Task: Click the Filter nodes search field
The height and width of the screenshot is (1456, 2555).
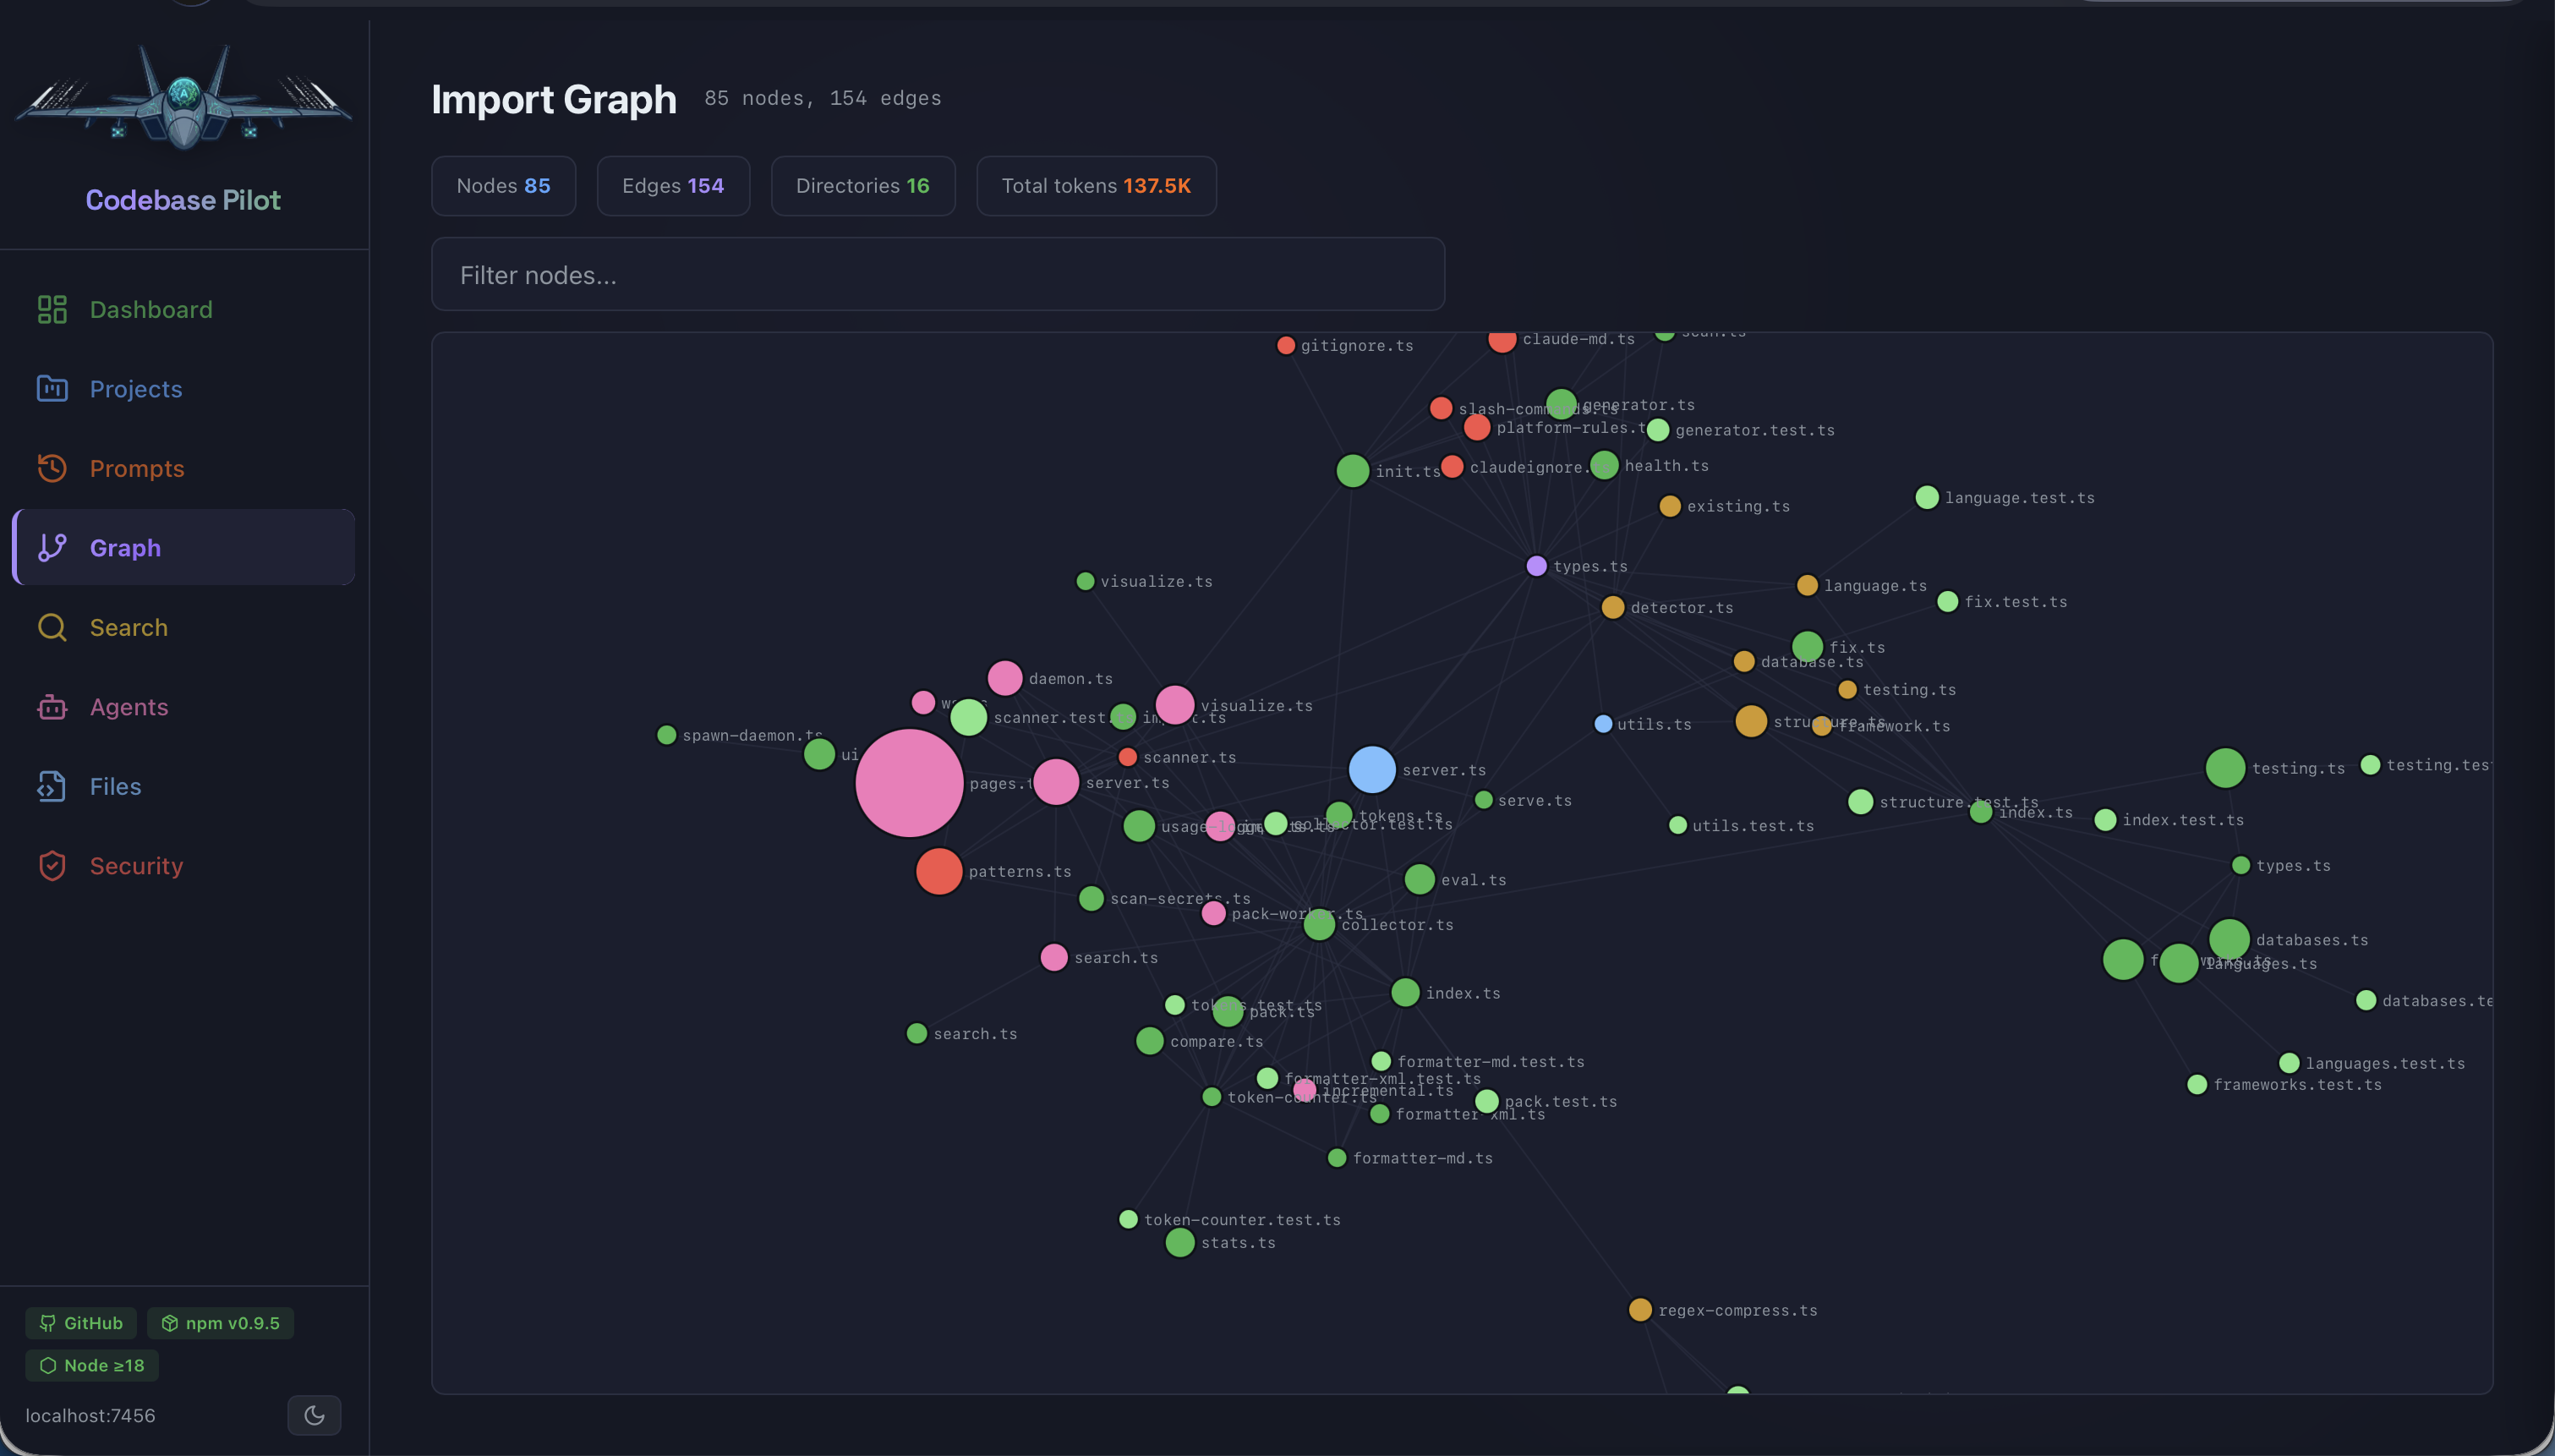Action: 937,274
